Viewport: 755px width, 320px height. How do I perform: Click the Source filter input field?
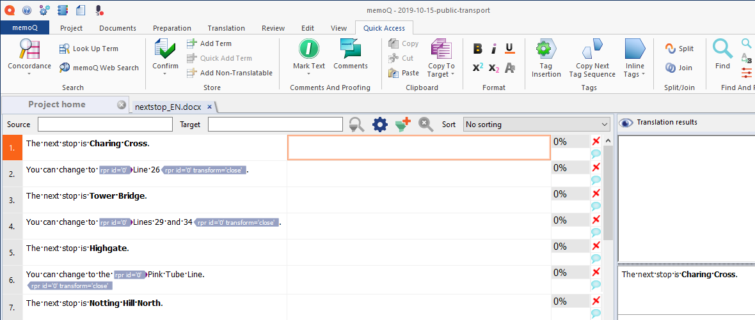105,125
